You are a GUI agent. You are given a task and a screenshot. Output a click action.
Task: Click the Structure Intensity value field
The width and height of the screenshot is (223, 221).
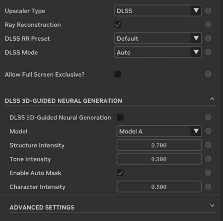[x=159, y=145]
